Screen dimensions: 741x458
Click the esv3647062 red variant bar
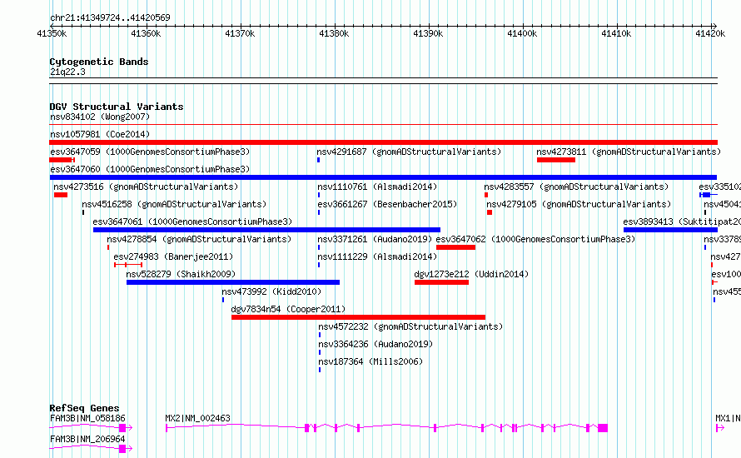point(455,247)
